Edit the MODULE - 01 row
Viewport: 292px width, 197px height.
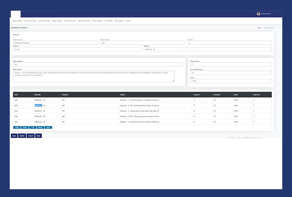[x=16, y=99]
